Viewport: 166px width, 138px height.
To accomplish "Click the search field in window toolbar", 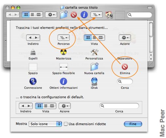I will pyautogui.click(x=139, y=15).
